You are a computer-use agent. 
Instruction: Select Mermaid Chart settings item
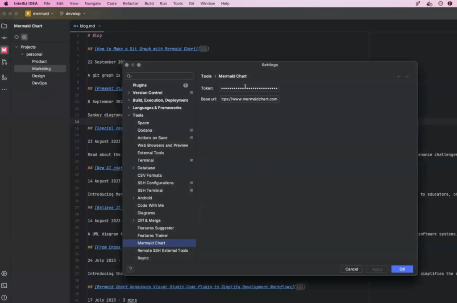[x=159, y=243]
